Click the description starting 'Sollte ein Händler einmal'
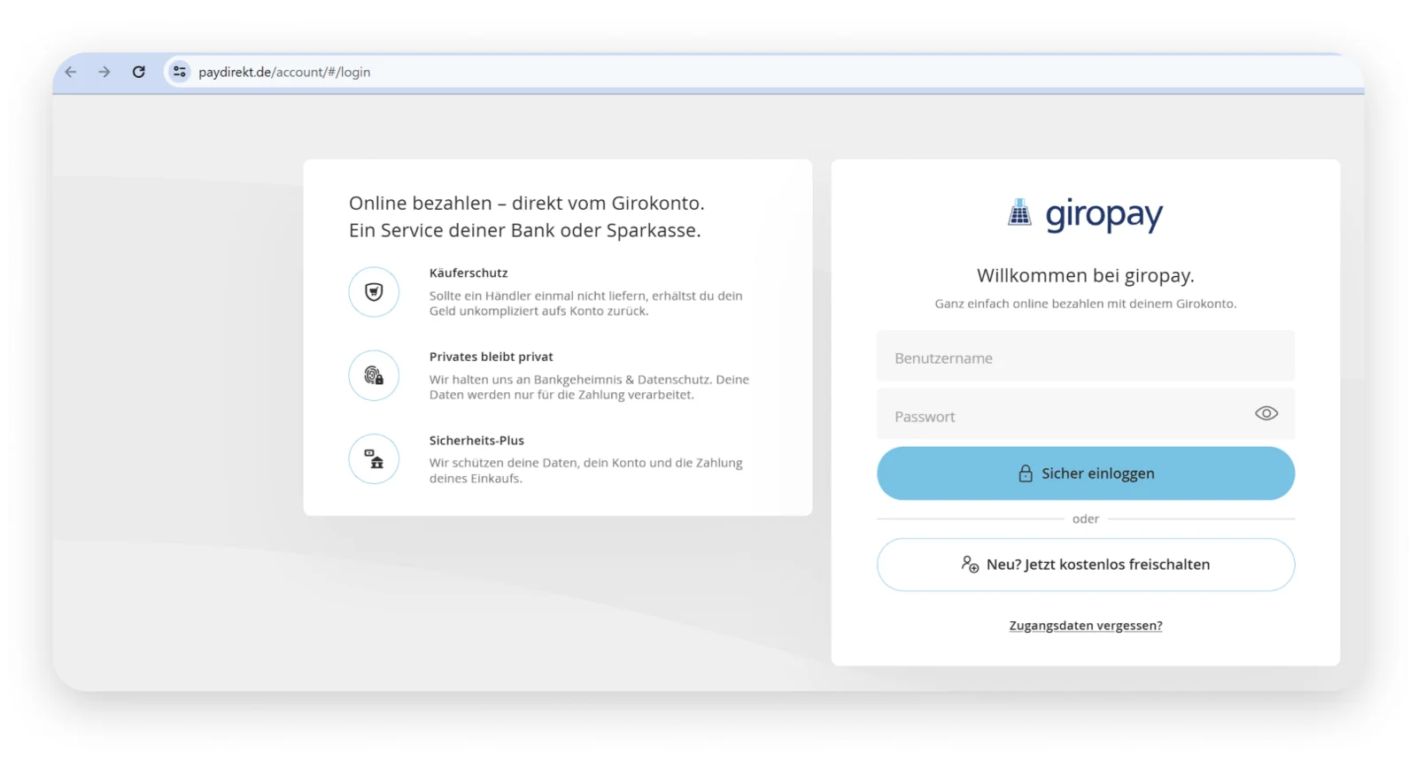The height and width of the screenshot is (762, 1417). click(x=586, y=304)
